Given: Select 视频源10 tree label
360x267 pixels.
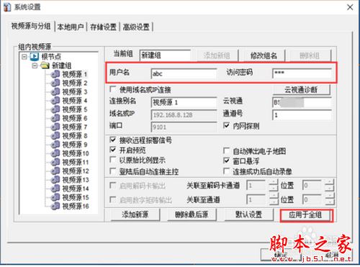Looking at the screenshot, I should (x=76, y=153).
